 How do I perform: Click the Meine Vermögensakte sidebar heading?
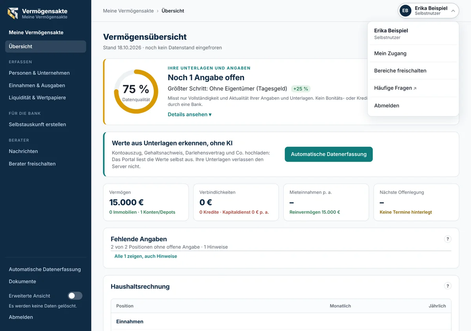(36, 33)
